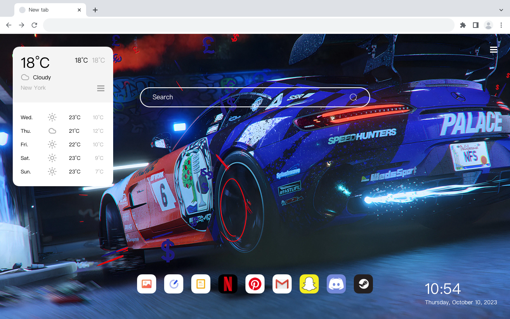Screen dimensions: 510x319
Task: Open the Pinterest shortcut
Action: [x=255, y=284]
